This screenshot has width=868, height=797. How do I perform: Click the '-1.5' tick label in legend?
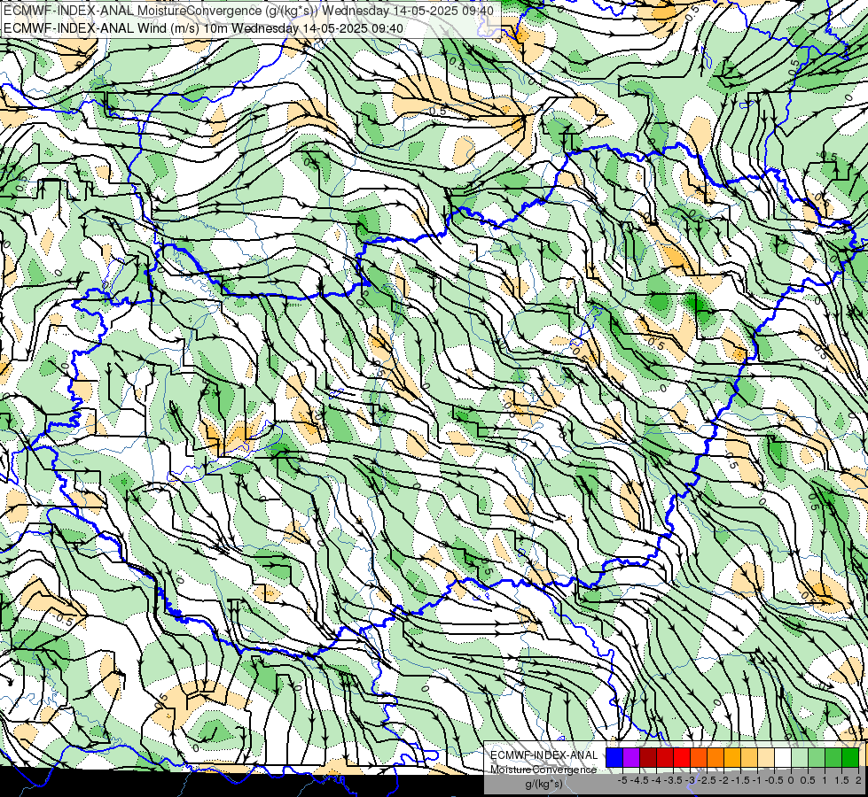pyautogui.click(x=740, y=780)
